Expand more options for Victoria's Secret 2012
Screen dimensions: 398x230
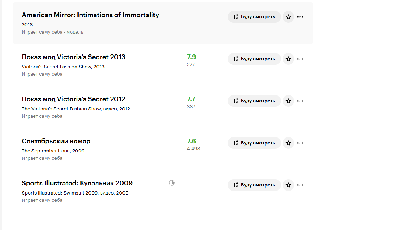pyautogui.click(x=300, y=101)
